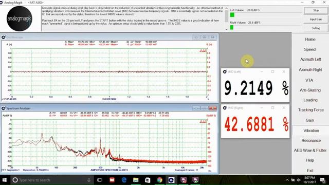Open the Azimuth Right test
The height and width of the screenshot is (185, 329).
[x=310, y=70]
